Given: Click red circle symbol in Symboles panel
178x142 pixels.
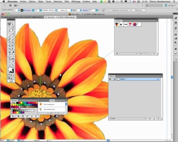Looking at the screenshot, I should tap(134, 24).
